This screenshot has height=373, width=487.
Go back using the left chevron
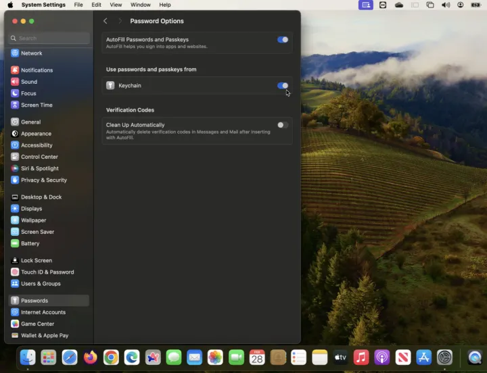click(106, 21)
